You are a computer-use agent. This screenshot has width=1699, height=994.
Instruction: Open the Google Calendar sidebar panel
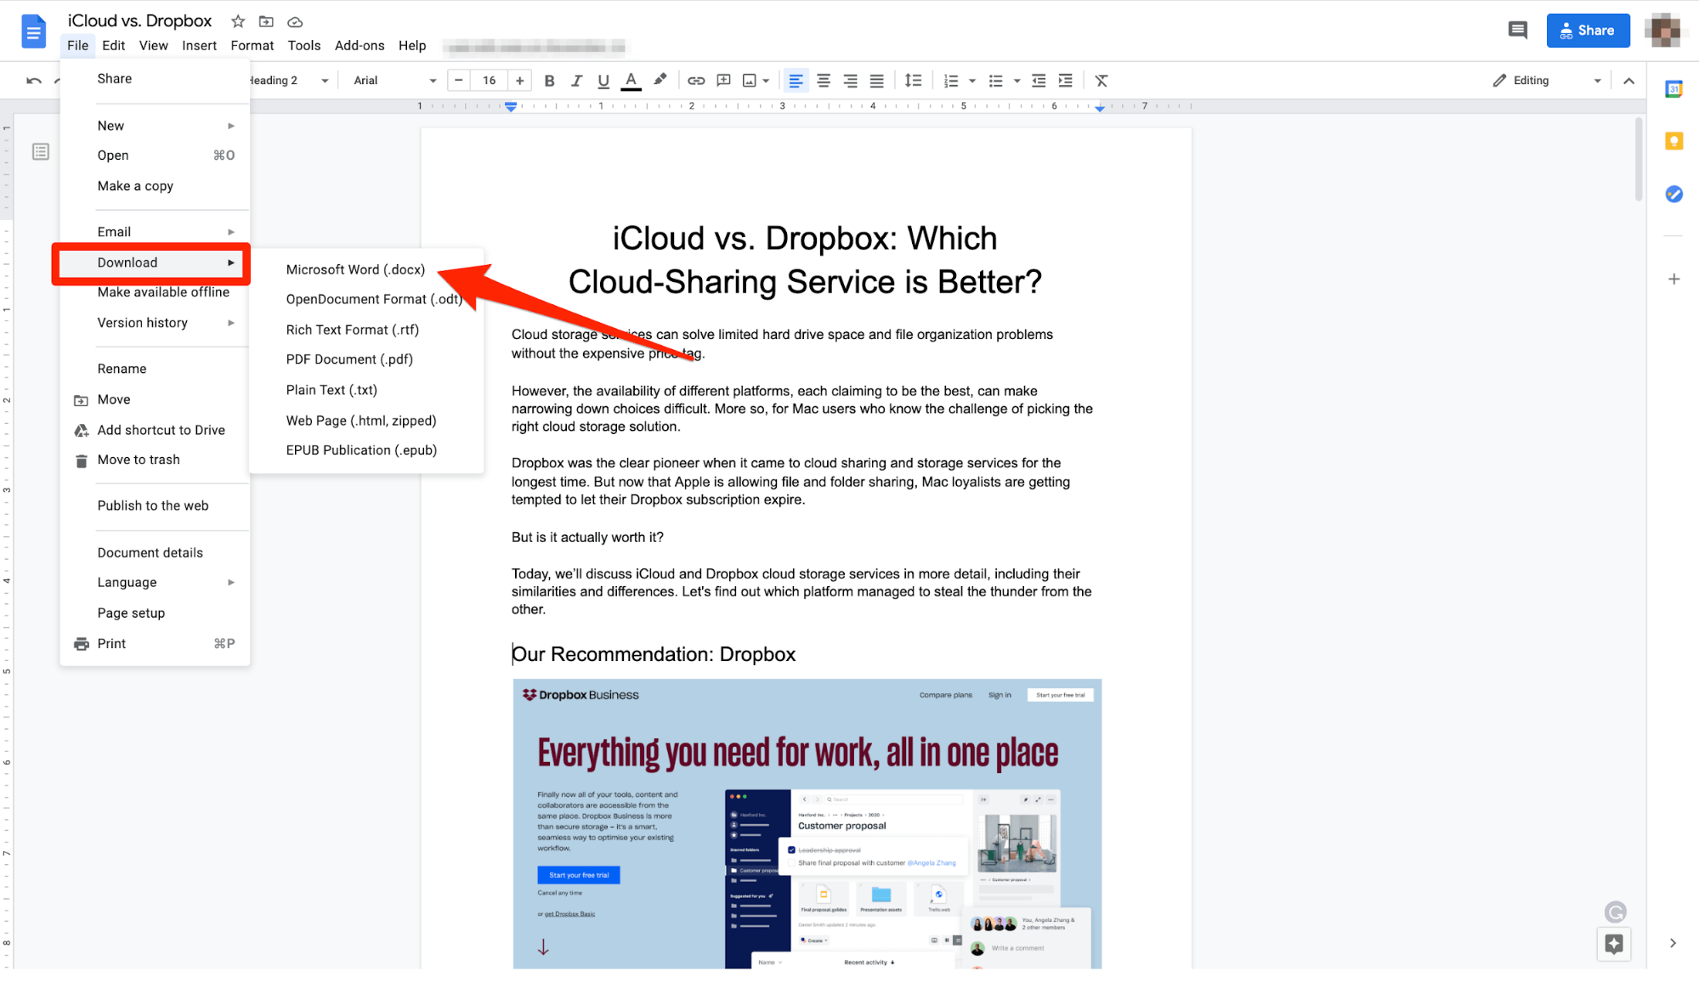point(1673,88)
